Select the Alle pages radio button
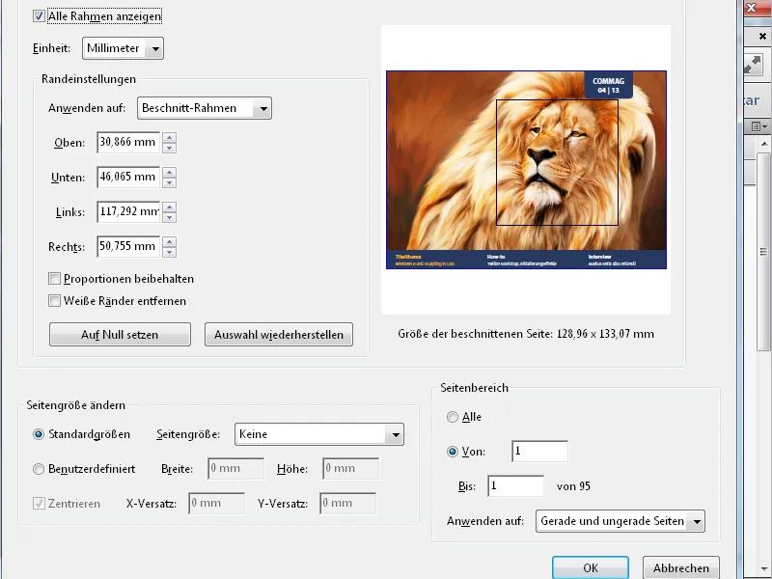Viewport: 772px width, 579px height. (x=452, y=417)
